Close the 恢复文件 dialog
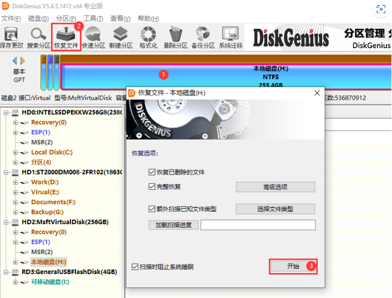The height and width of the screenshot is (298, 392). pyautogui.click(x=317, y=93)
